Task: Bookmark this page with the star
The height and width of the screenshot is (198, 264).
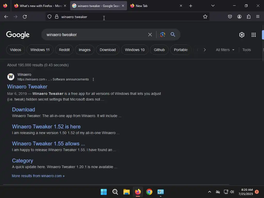Action: point(205,17)
